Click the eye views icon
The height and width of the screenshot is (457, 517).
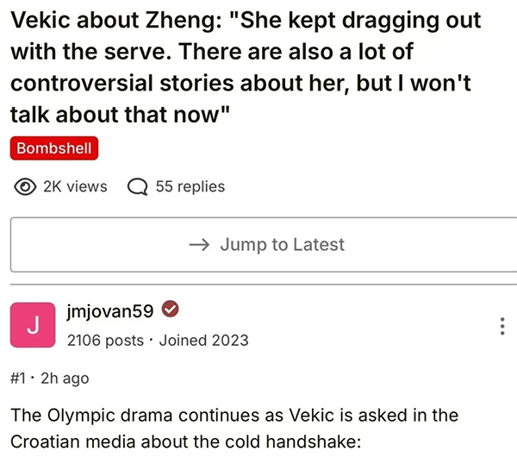tap(26, 186)
